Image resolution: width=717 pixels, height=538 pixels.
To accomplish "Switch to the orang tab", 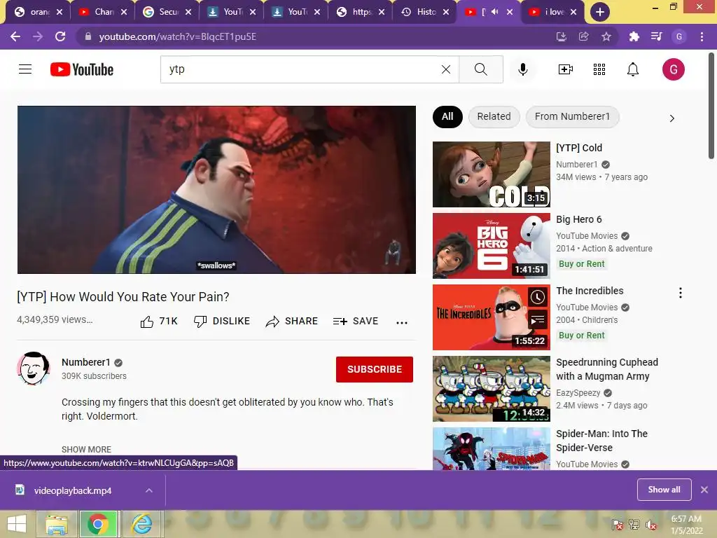I will pos(39,12).
